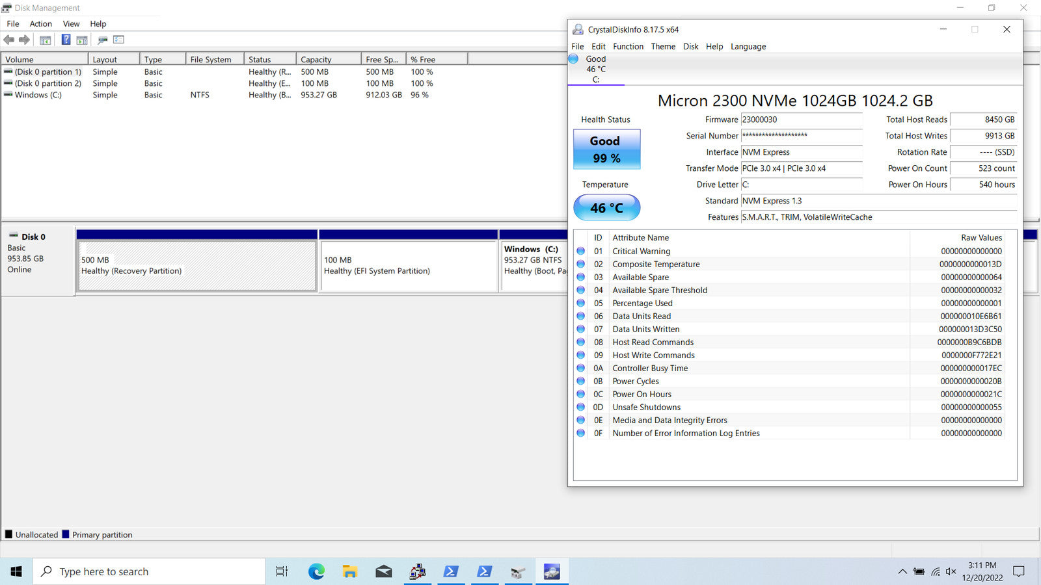Show hidden icons in the system tray
This screenshot has height=585, width=1041.
(902, 572)
